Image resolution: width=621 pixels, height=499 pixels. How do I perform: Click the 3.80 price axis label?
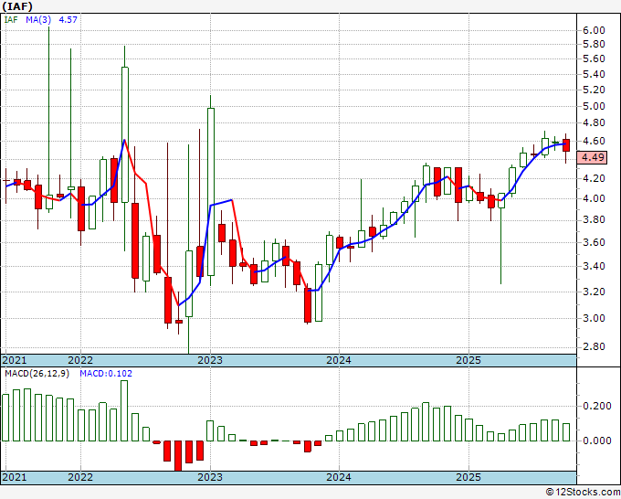click(x=594, y=219)
